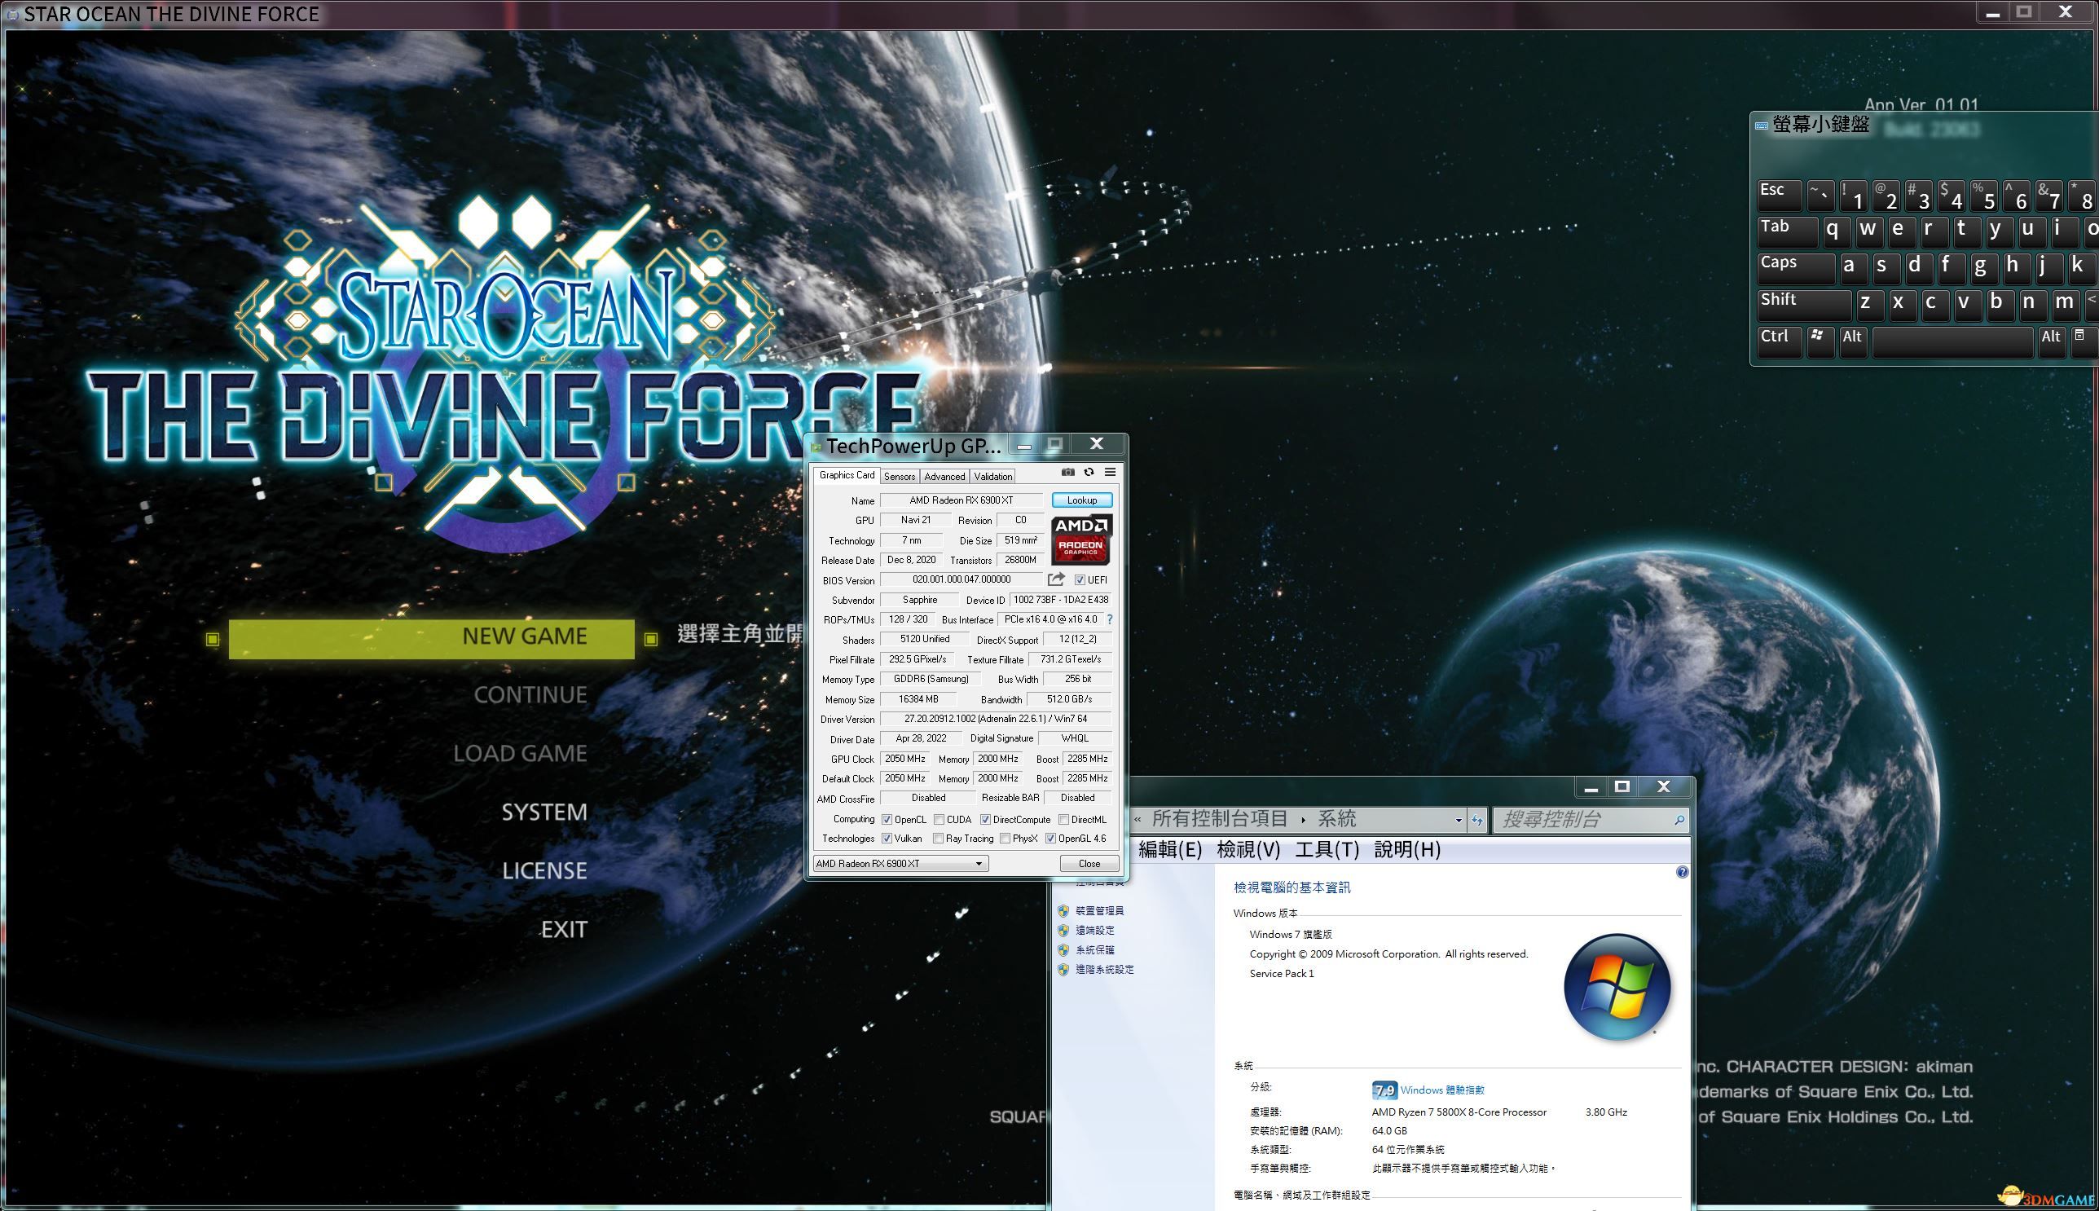Click the BIOS export share icon

coord(1056,579)
